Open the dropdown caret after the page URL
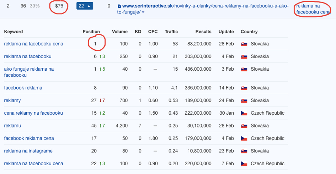 143,12
